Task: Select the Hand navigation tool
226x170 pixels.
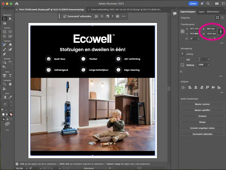Action: coord(10,84)
